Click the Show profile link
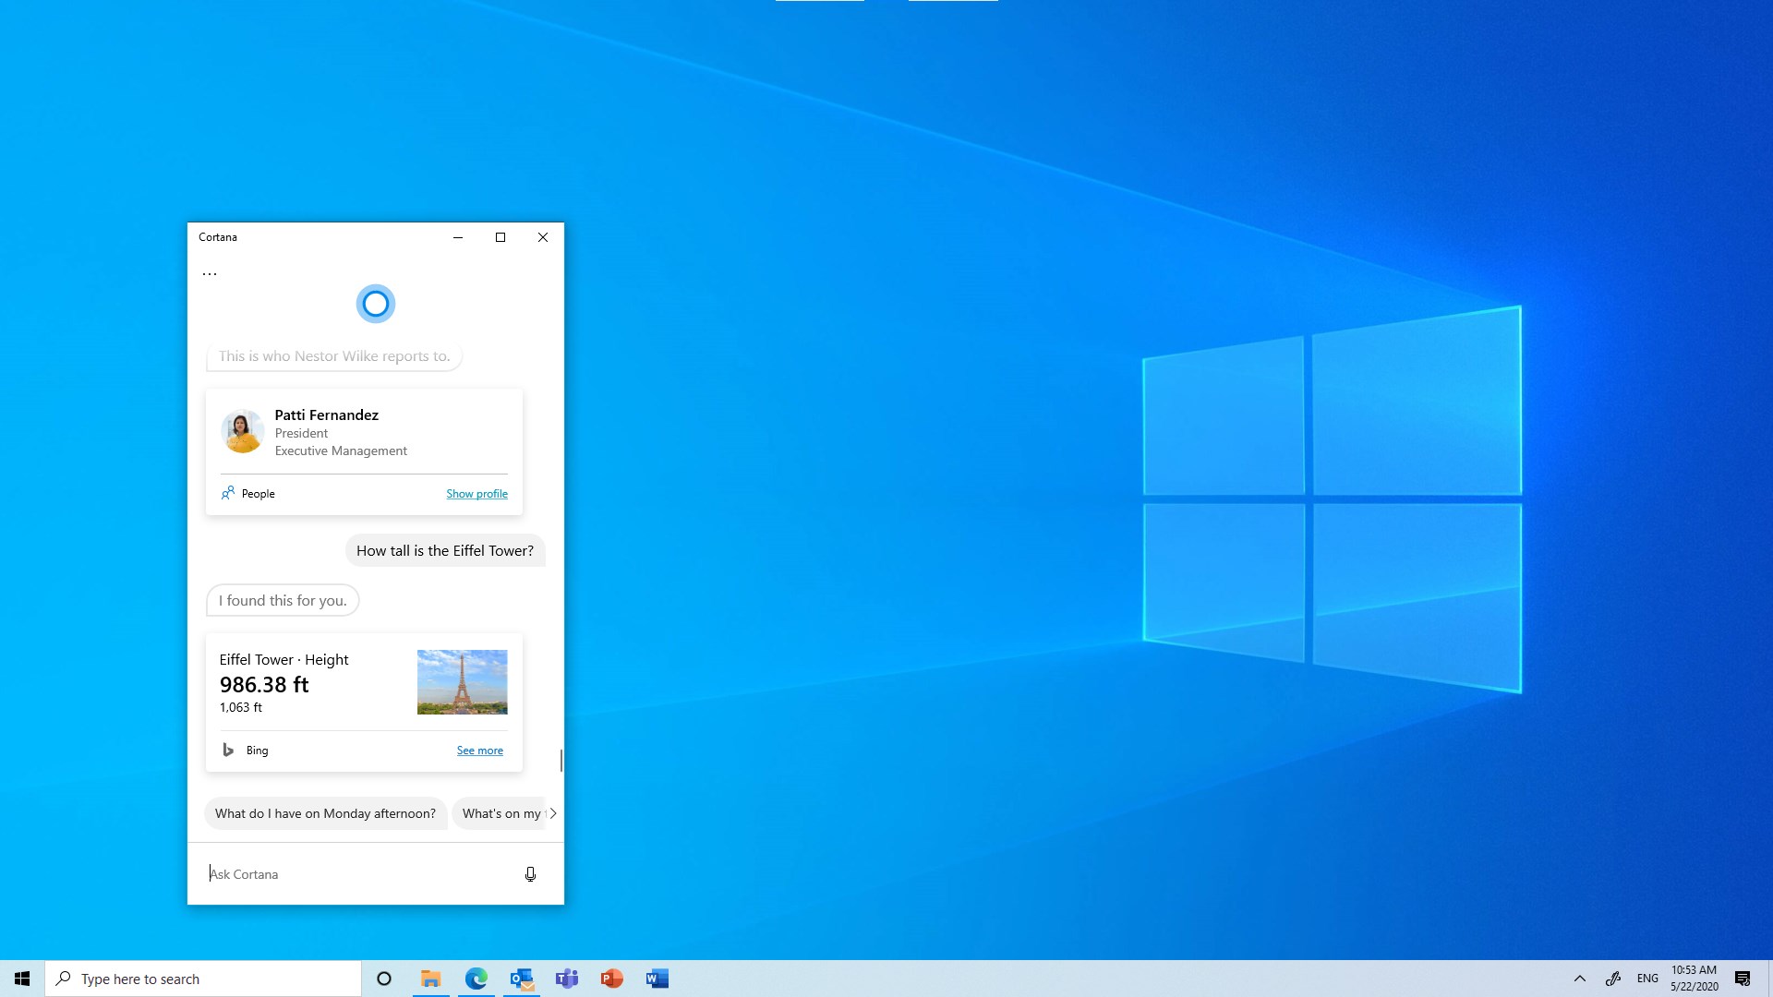Screen dimensions: 1773x997 [476, 494]
